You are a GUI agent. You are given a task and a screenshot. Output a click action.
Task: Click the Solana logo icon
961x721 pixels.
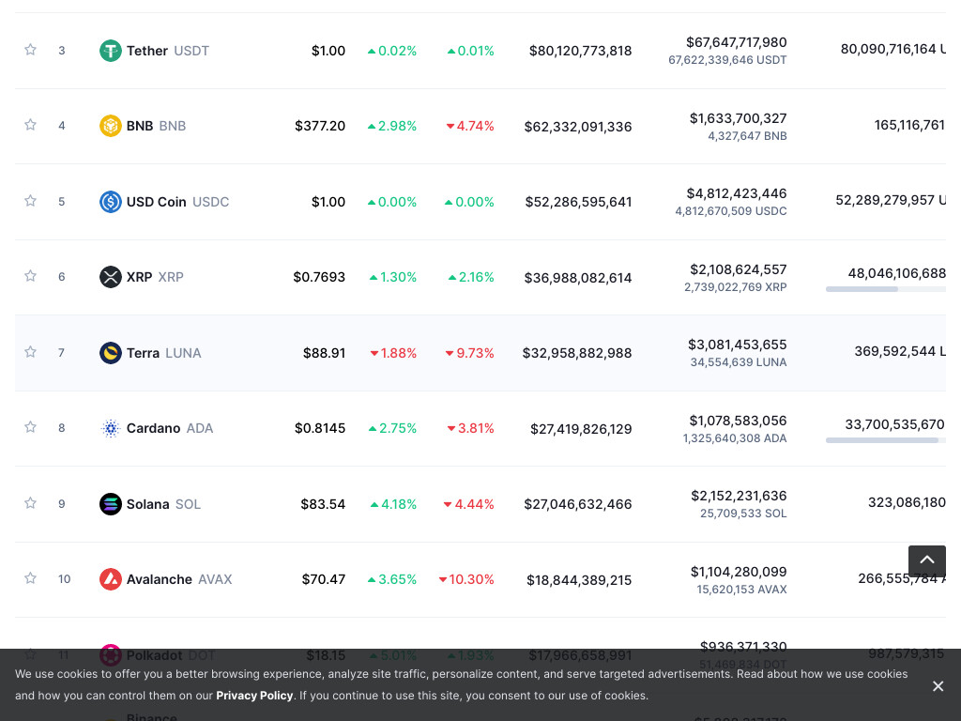coord(111,504)
